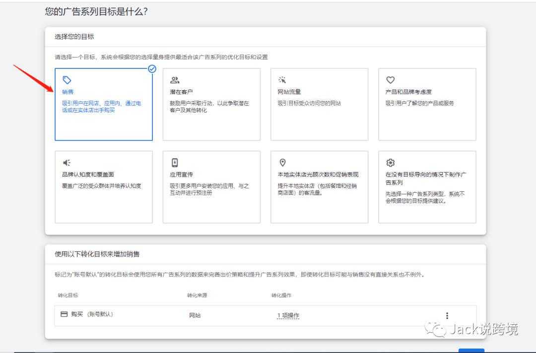
Task: Select the 销售 goal title
Action: coord(67,92)
